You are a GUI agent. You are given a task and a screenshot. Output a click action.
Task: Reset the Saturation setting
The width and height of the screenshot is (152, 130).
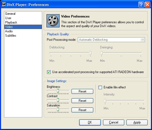tap(82, 110)
